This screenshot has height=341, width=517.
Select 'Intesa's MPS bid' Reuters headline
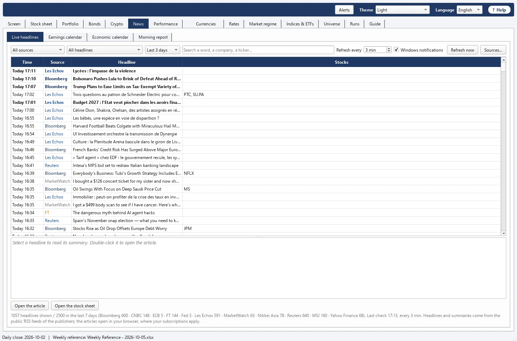point(127,165)
